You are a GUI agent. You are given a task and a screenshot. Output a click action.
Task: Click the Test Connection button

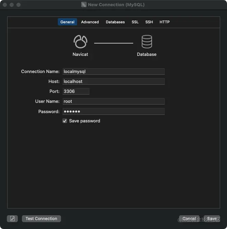(41, 219)
